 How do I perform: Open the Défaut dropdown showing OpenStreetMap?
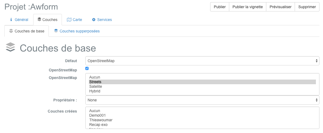(202, 61)
